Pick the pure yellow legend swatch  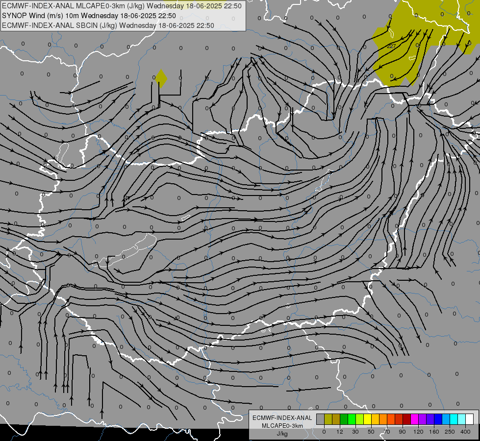pyautogui.click(x=368, y=419)
